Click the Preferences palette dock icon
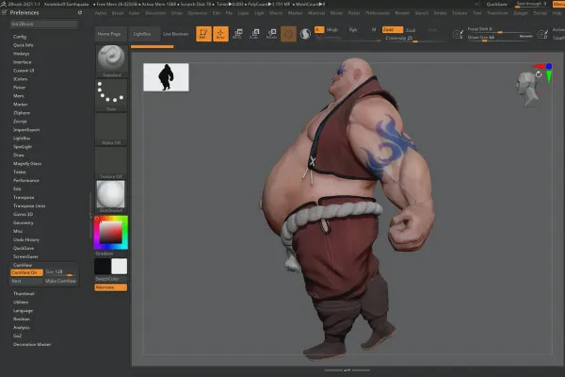Image resolution: width=565 pixels, height=377 pixels. tap(80, 12)
